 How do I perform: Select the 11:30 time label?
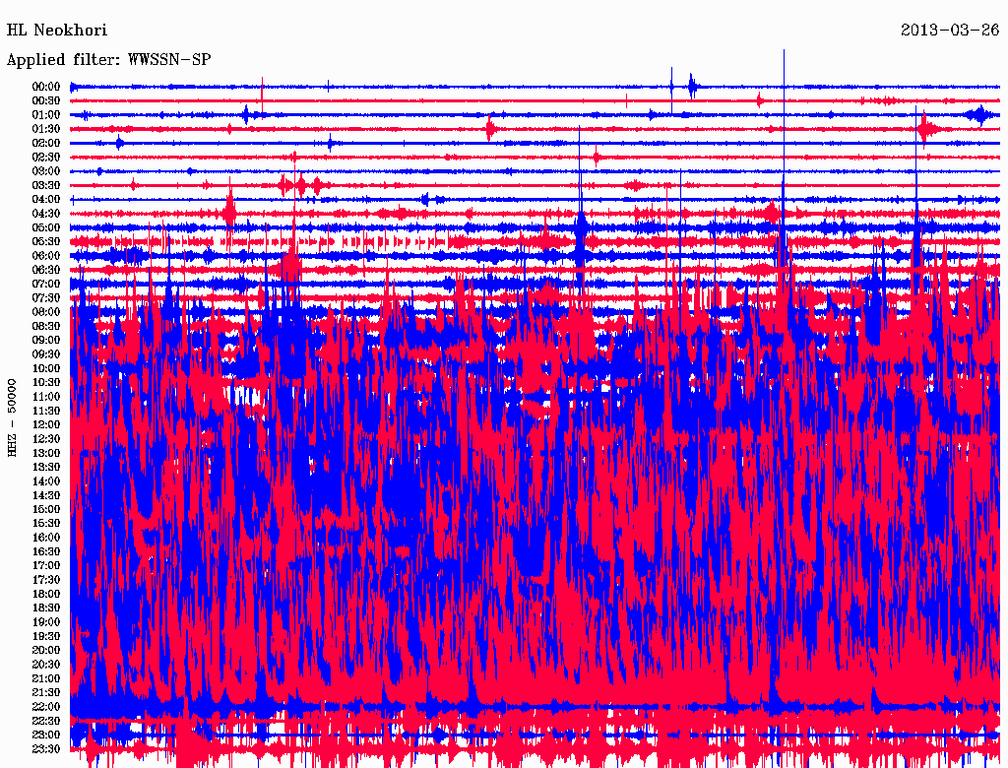[x=46, y=411]
